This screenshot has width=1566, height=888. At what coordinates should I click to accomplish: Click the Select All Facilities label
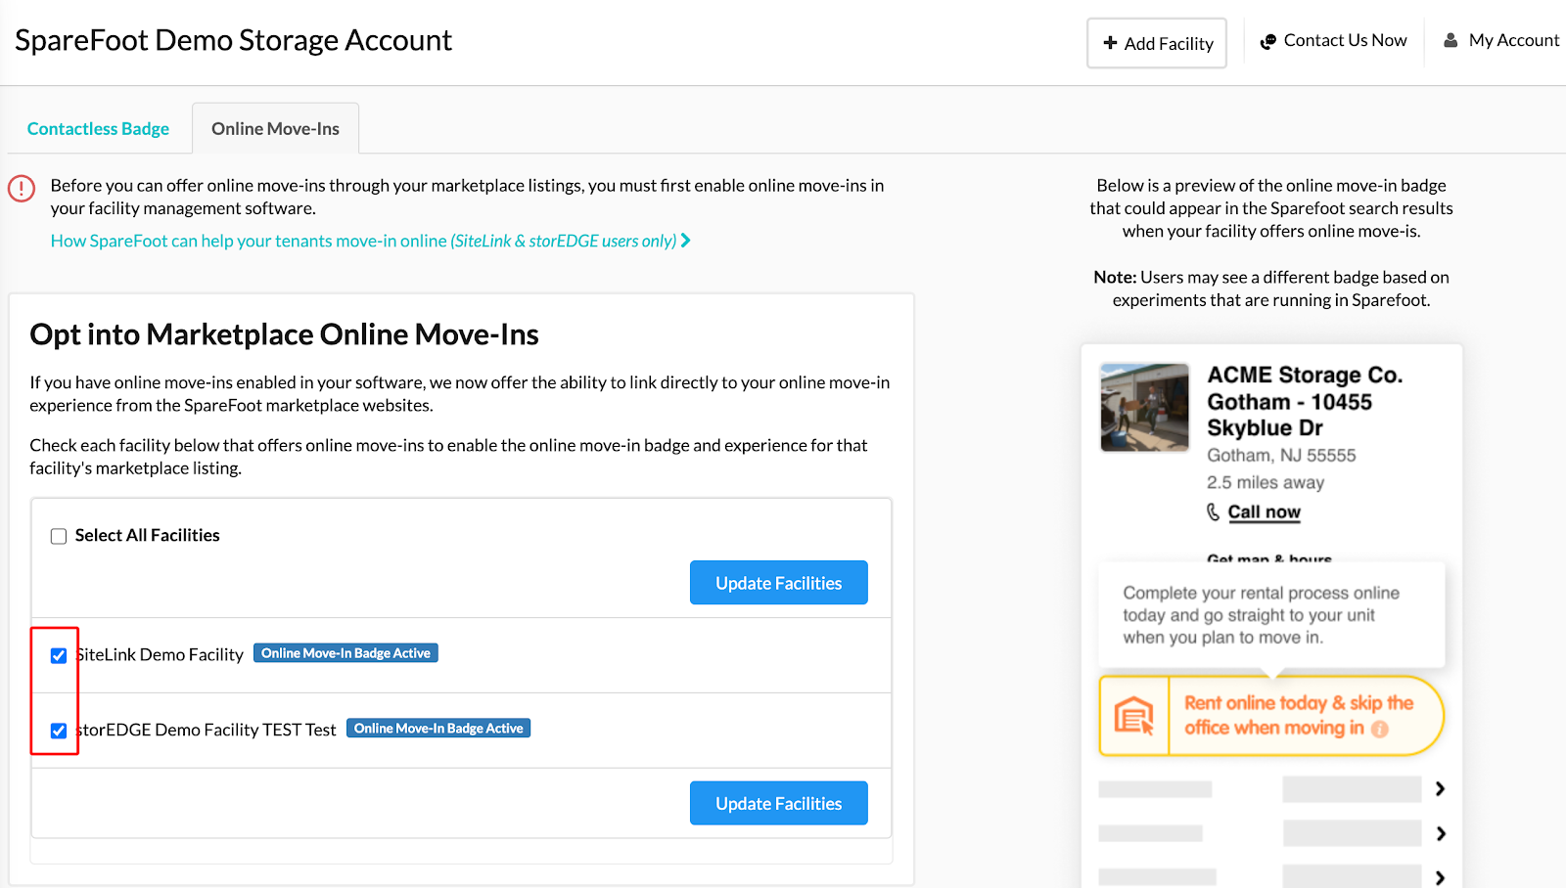tap(147, 535)
